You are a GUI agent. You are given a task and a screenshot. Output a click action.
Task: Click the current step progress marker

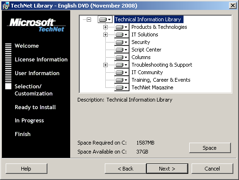pyautogui.click(x=8, y=86)
